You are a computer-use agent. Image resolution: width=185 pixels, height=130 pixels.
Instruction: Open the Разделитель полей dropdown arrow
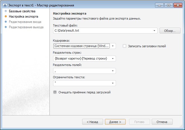(113, 71)
